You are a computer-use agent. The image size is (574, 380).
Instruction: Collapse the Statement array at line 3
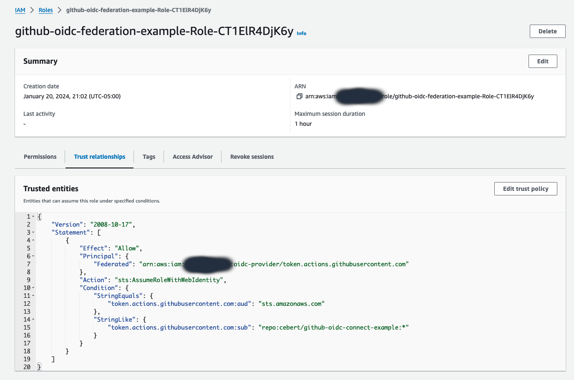(34, 232)
